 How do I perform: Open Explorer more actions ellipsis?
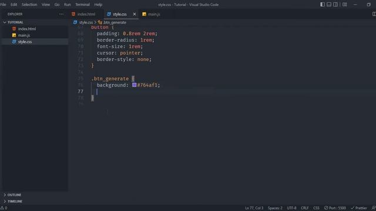coord(61,14)
